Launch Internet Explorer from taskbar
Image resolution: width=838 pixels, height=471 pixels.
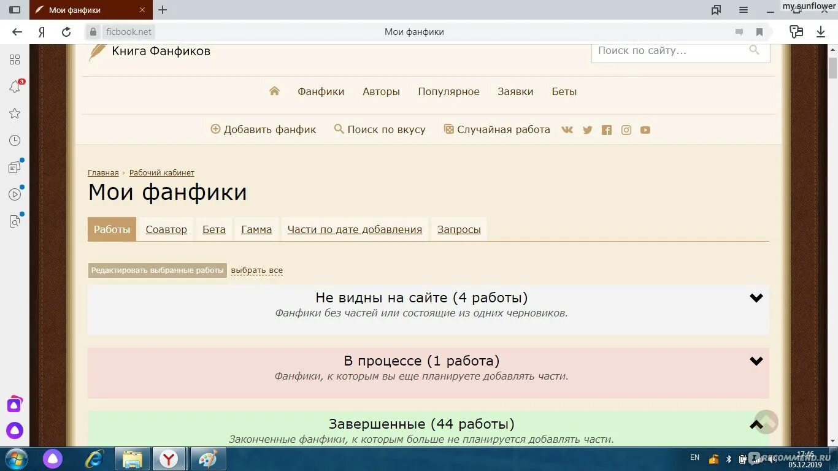[94, 459]
